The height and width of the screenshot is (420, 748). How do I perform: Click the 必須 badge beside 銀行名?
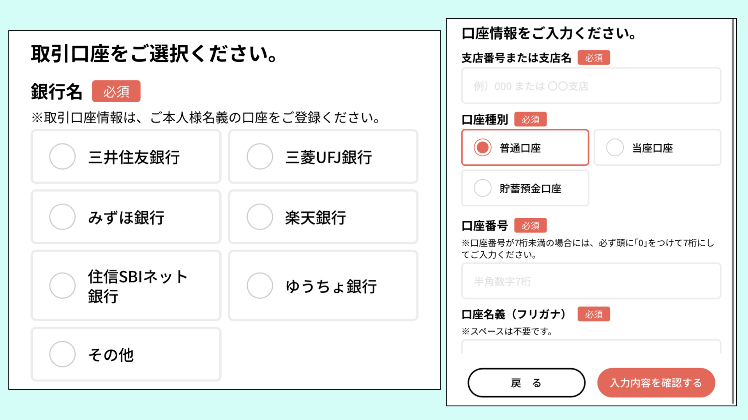(116, 91)
